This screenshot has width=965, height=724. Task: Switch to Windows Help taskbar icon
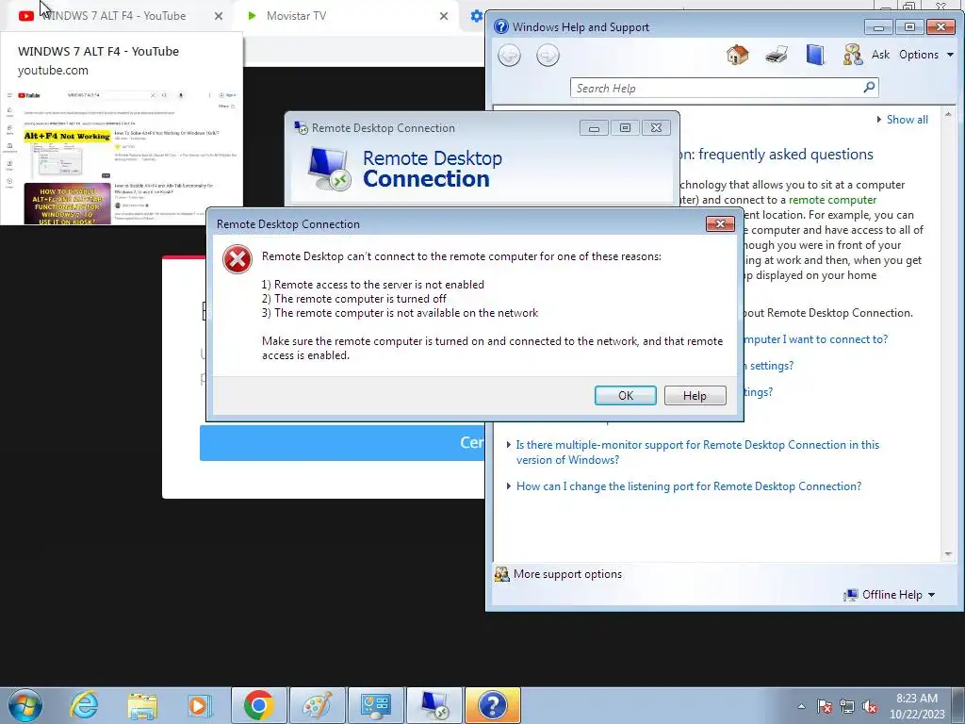(x=492, y=705)
